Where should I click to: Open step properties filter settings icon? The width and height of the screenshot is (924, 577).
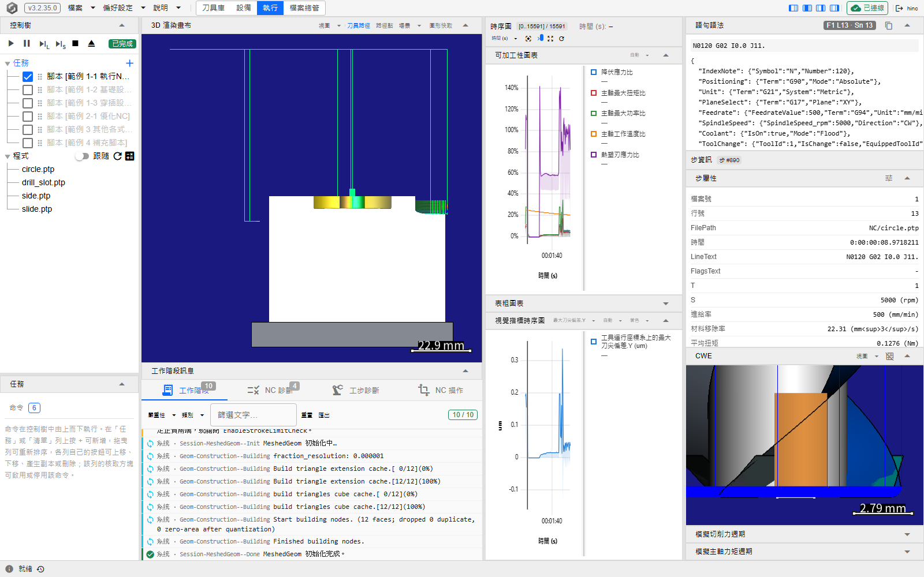pos(889,178)
